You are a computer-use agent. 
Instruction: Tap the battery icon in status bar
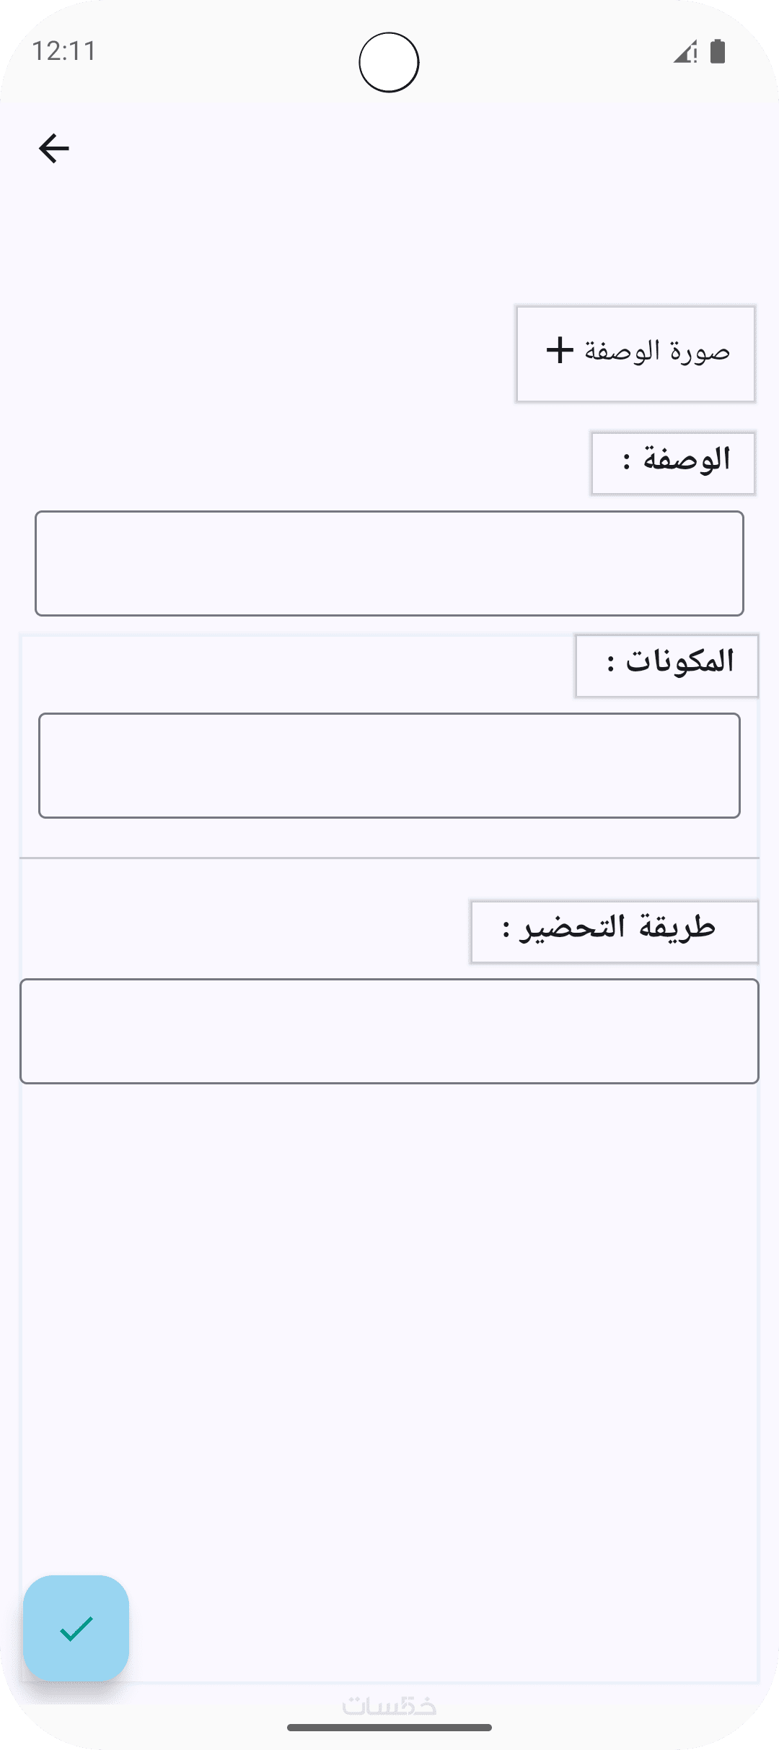tap(718, 52)
